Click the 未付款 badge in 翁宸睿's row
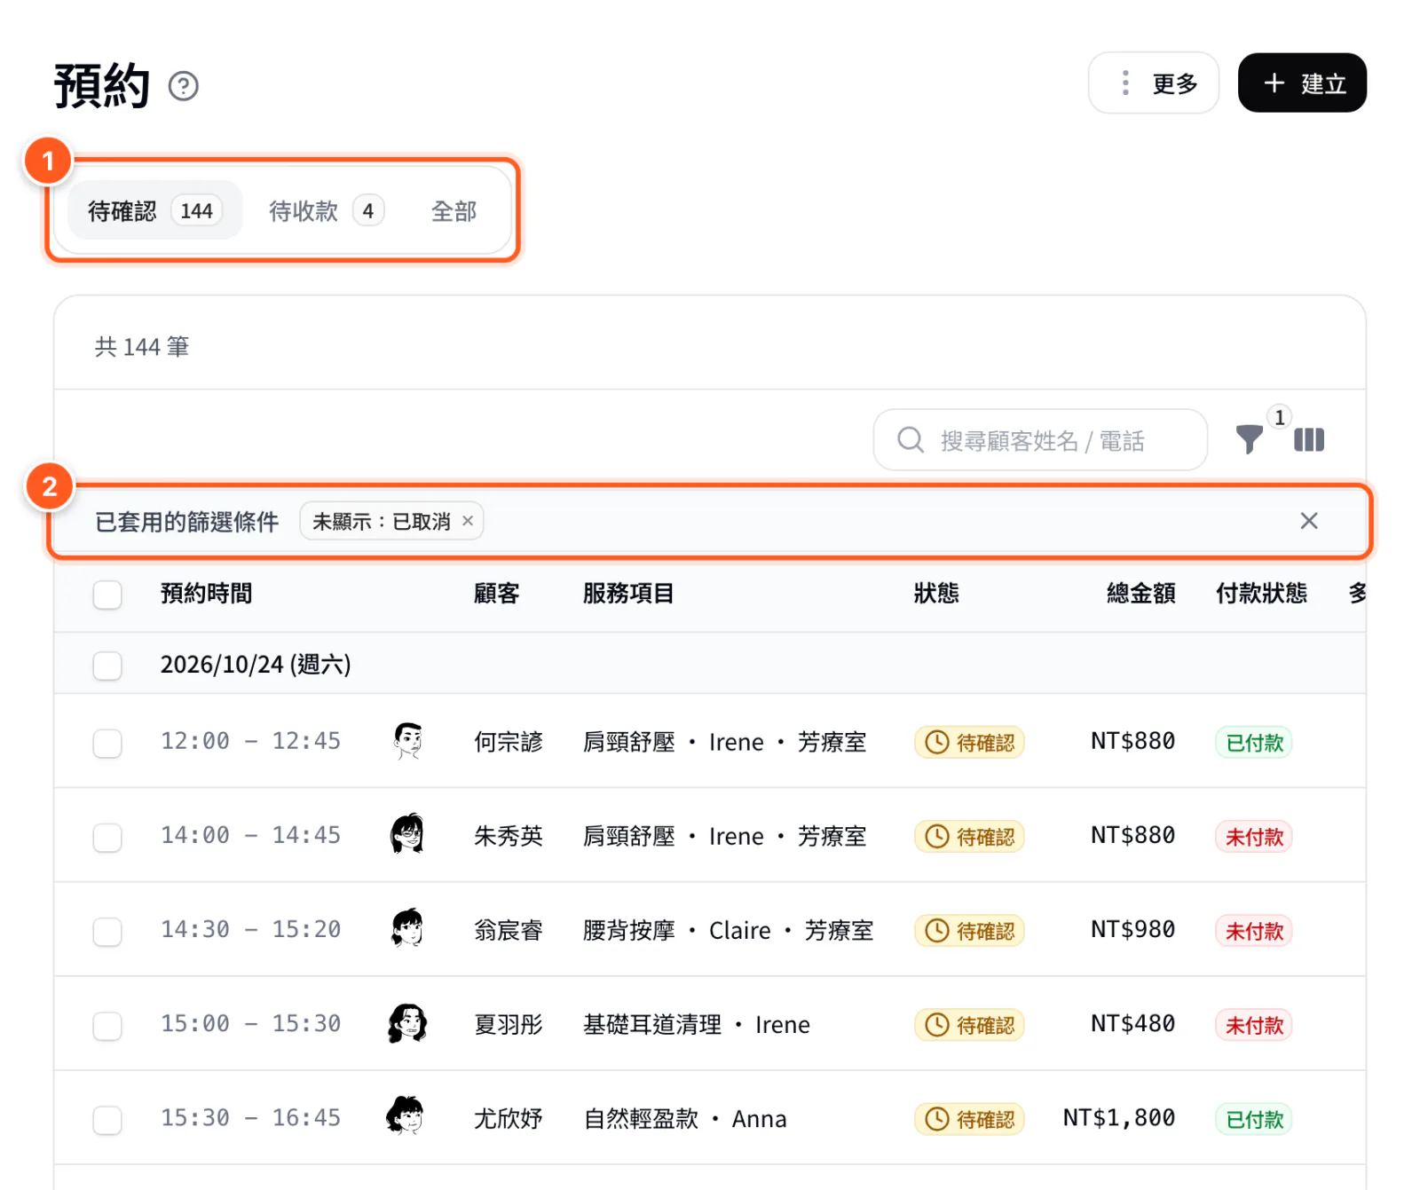This screenshot has height=1190, width=1420. pyautogui.click(x=1254, y=931)
